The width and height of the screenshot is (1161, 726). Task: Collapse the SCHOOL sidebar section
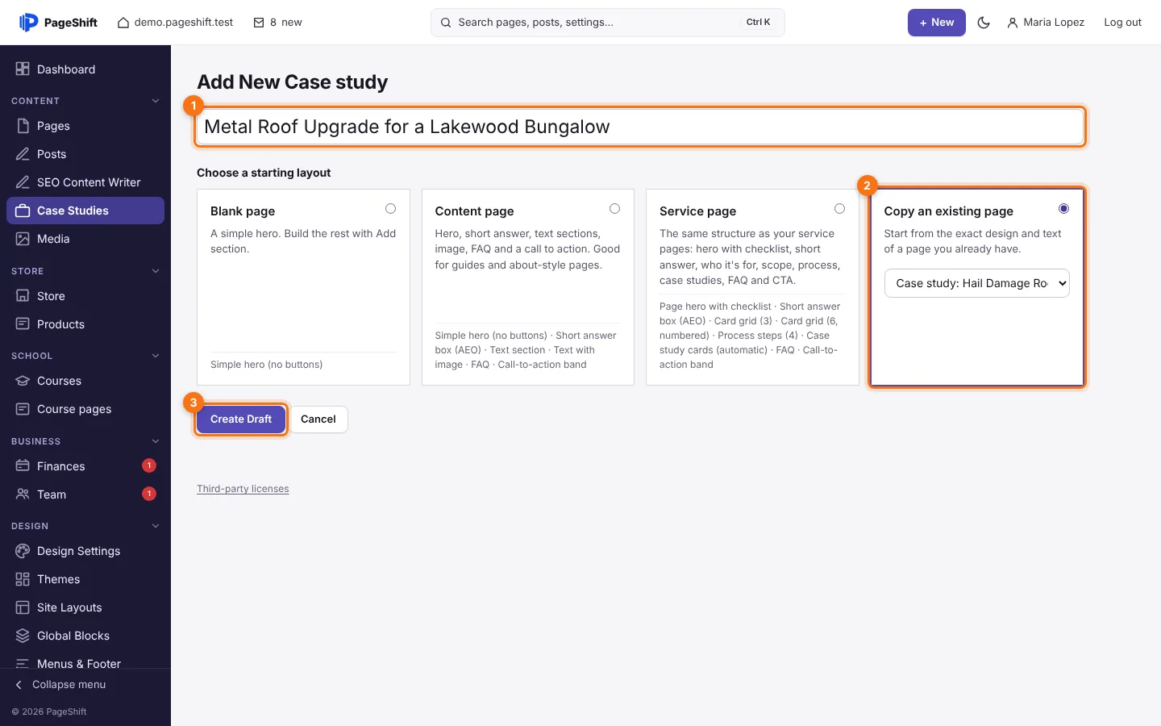click(156, 356)
